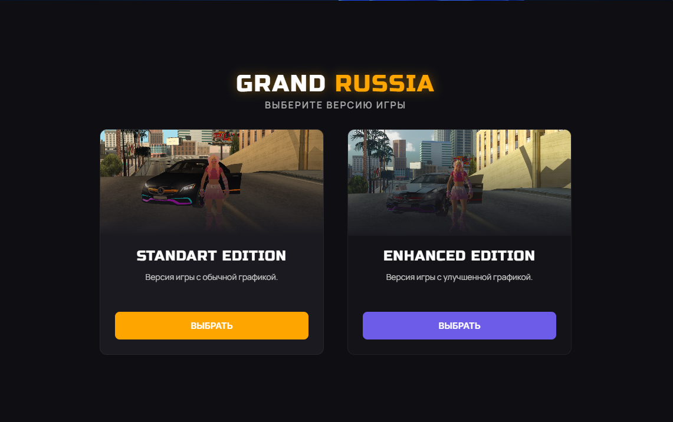Image resolution: width=673 pixels, height=422 pixels.
Task: Click the ВЫБЕРИТЕ ВЕРСИЮ ИГРЫ subtitle
Action: click(x=335, y=105)
